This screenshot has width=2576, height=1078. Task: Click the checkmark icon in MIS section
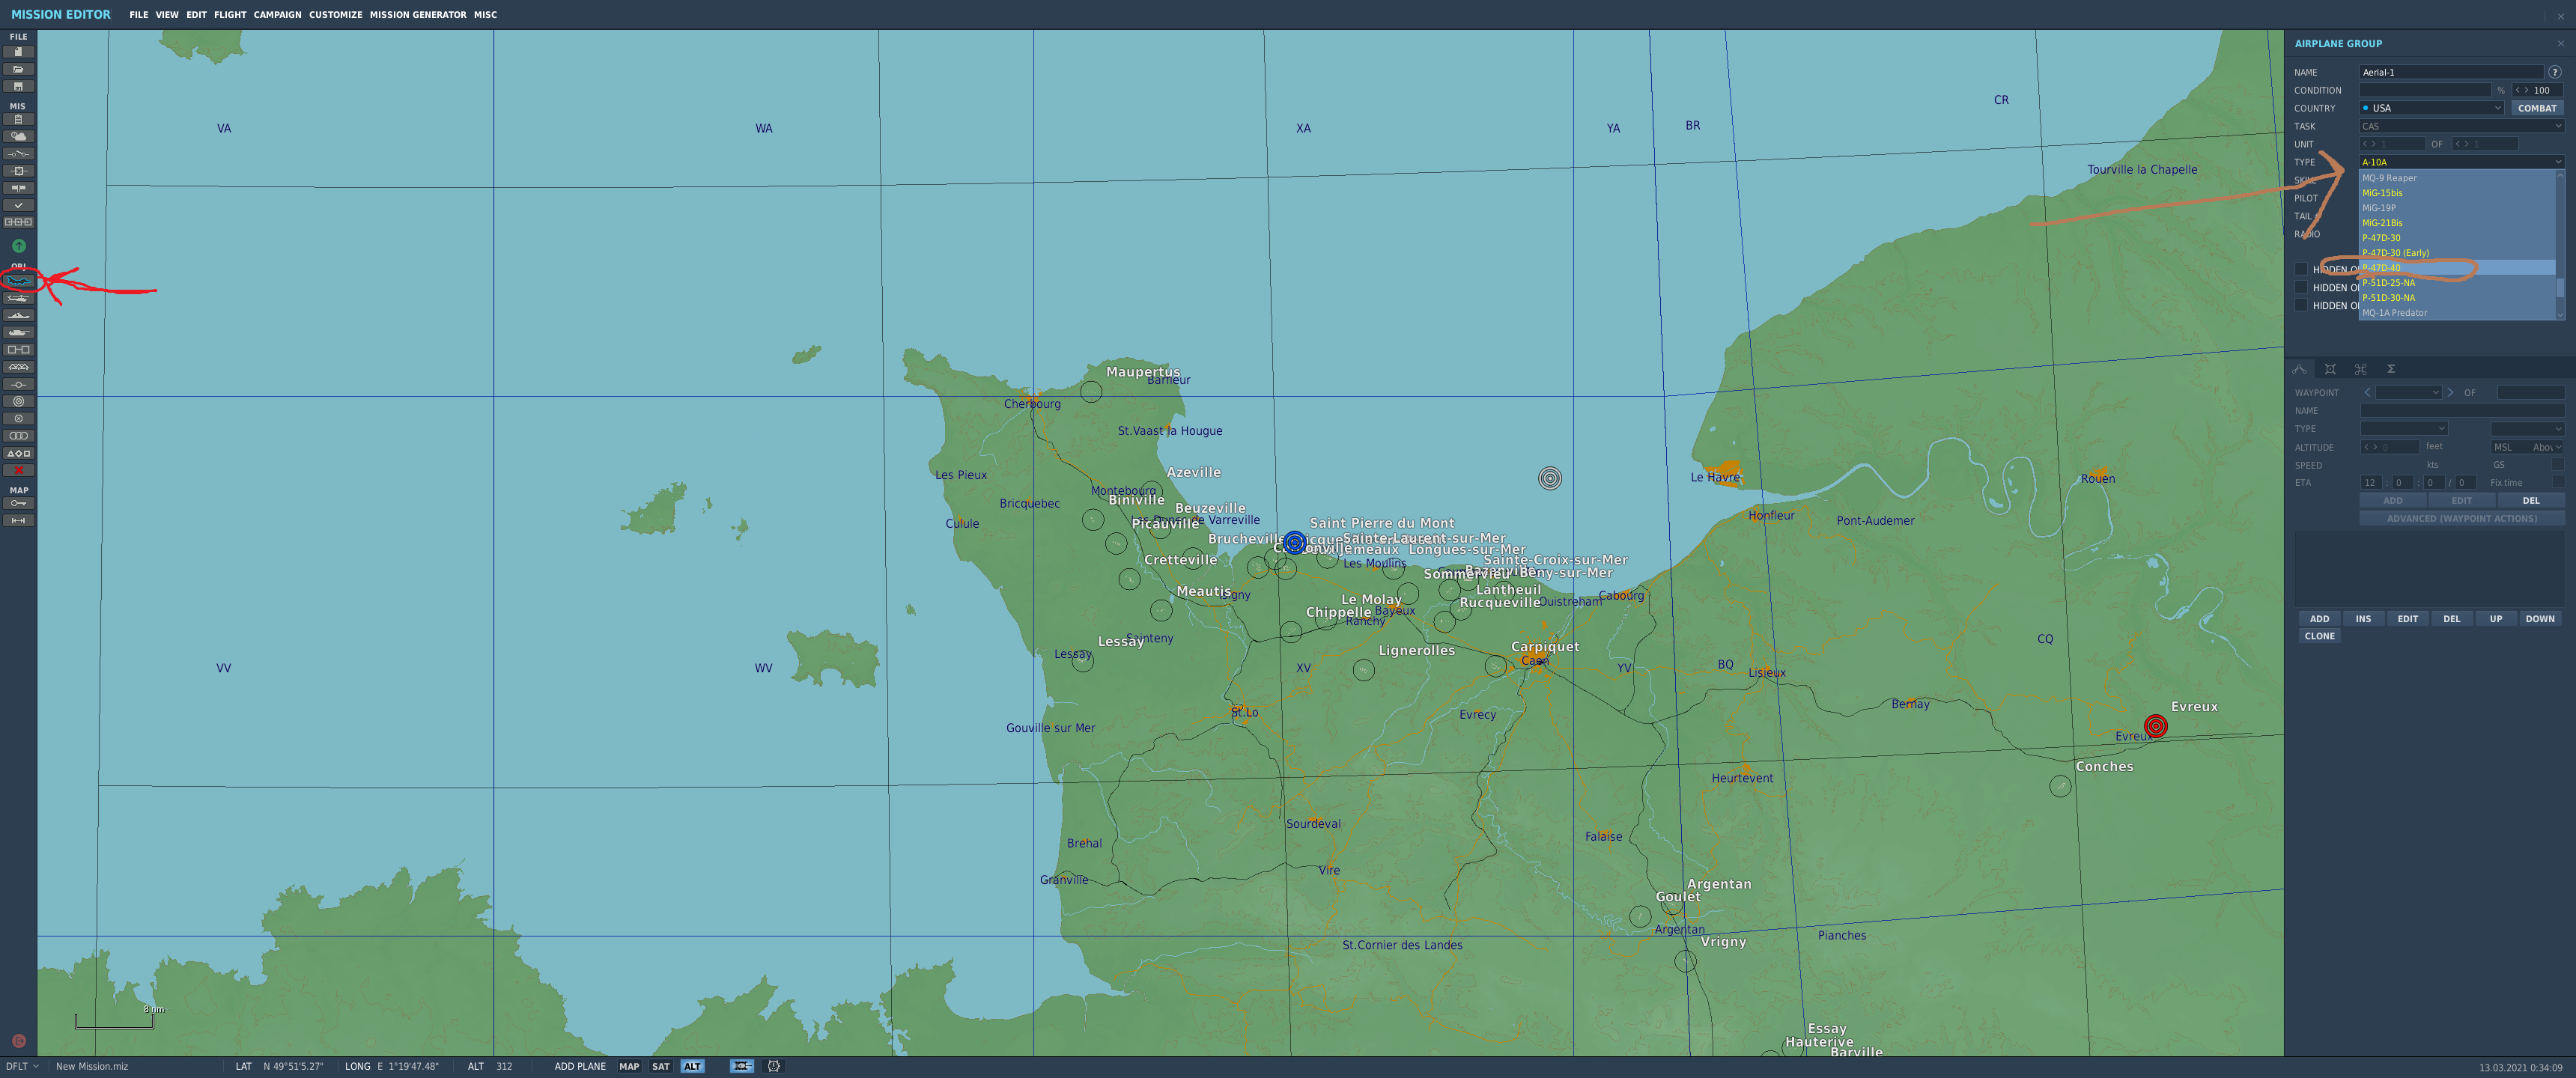tap(18, 205)
